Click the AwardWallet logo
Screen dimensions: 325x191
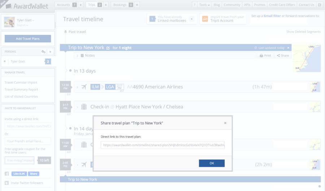tap(27, 6)
